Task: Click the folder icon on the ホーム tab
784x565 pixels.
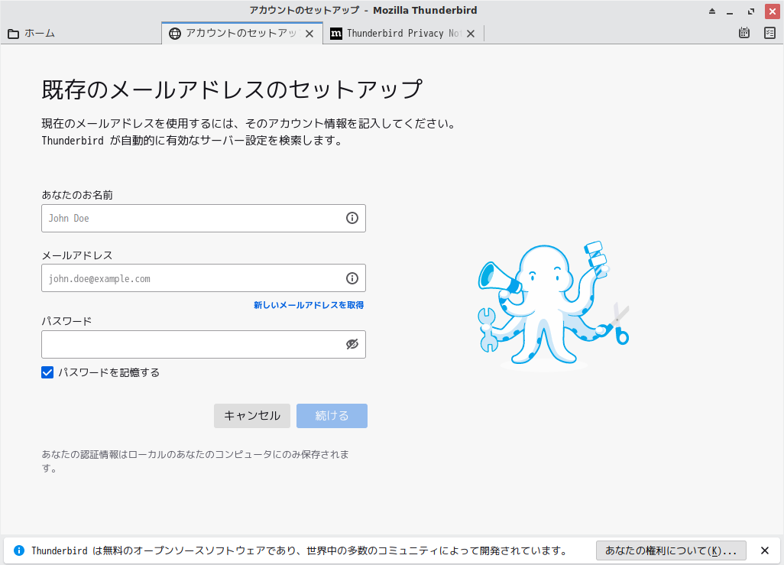Action: (x=14, y=34)
